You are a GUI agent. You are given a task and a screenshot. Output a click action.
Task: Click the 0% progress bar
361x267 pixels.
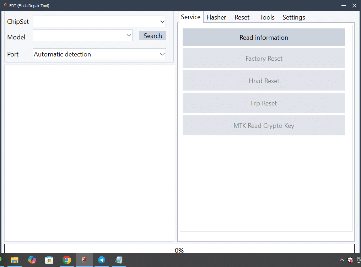(x=179, y=250)
